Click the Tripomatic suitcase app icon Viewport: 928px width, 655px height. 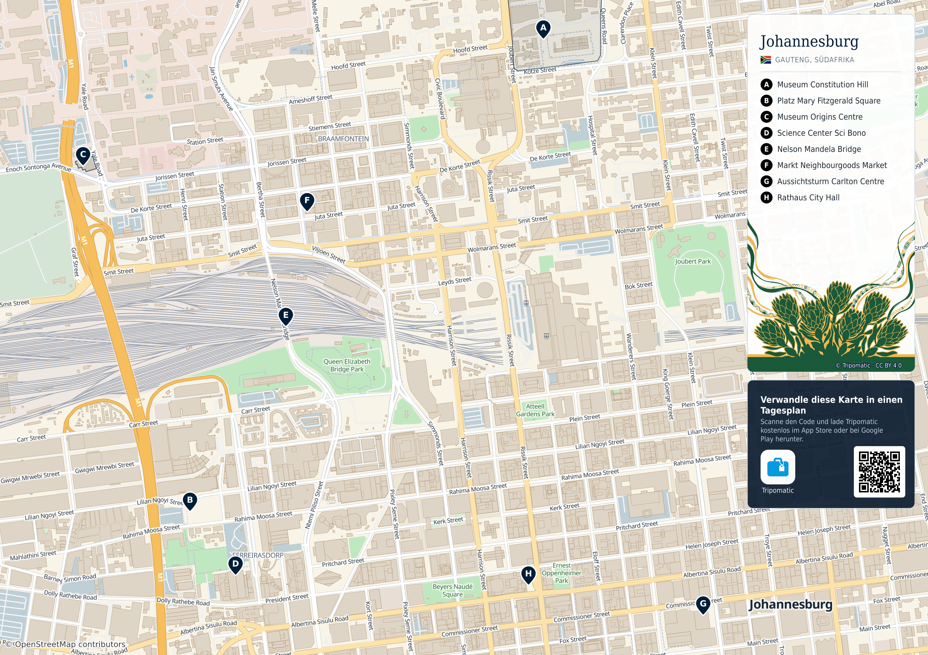778,467
